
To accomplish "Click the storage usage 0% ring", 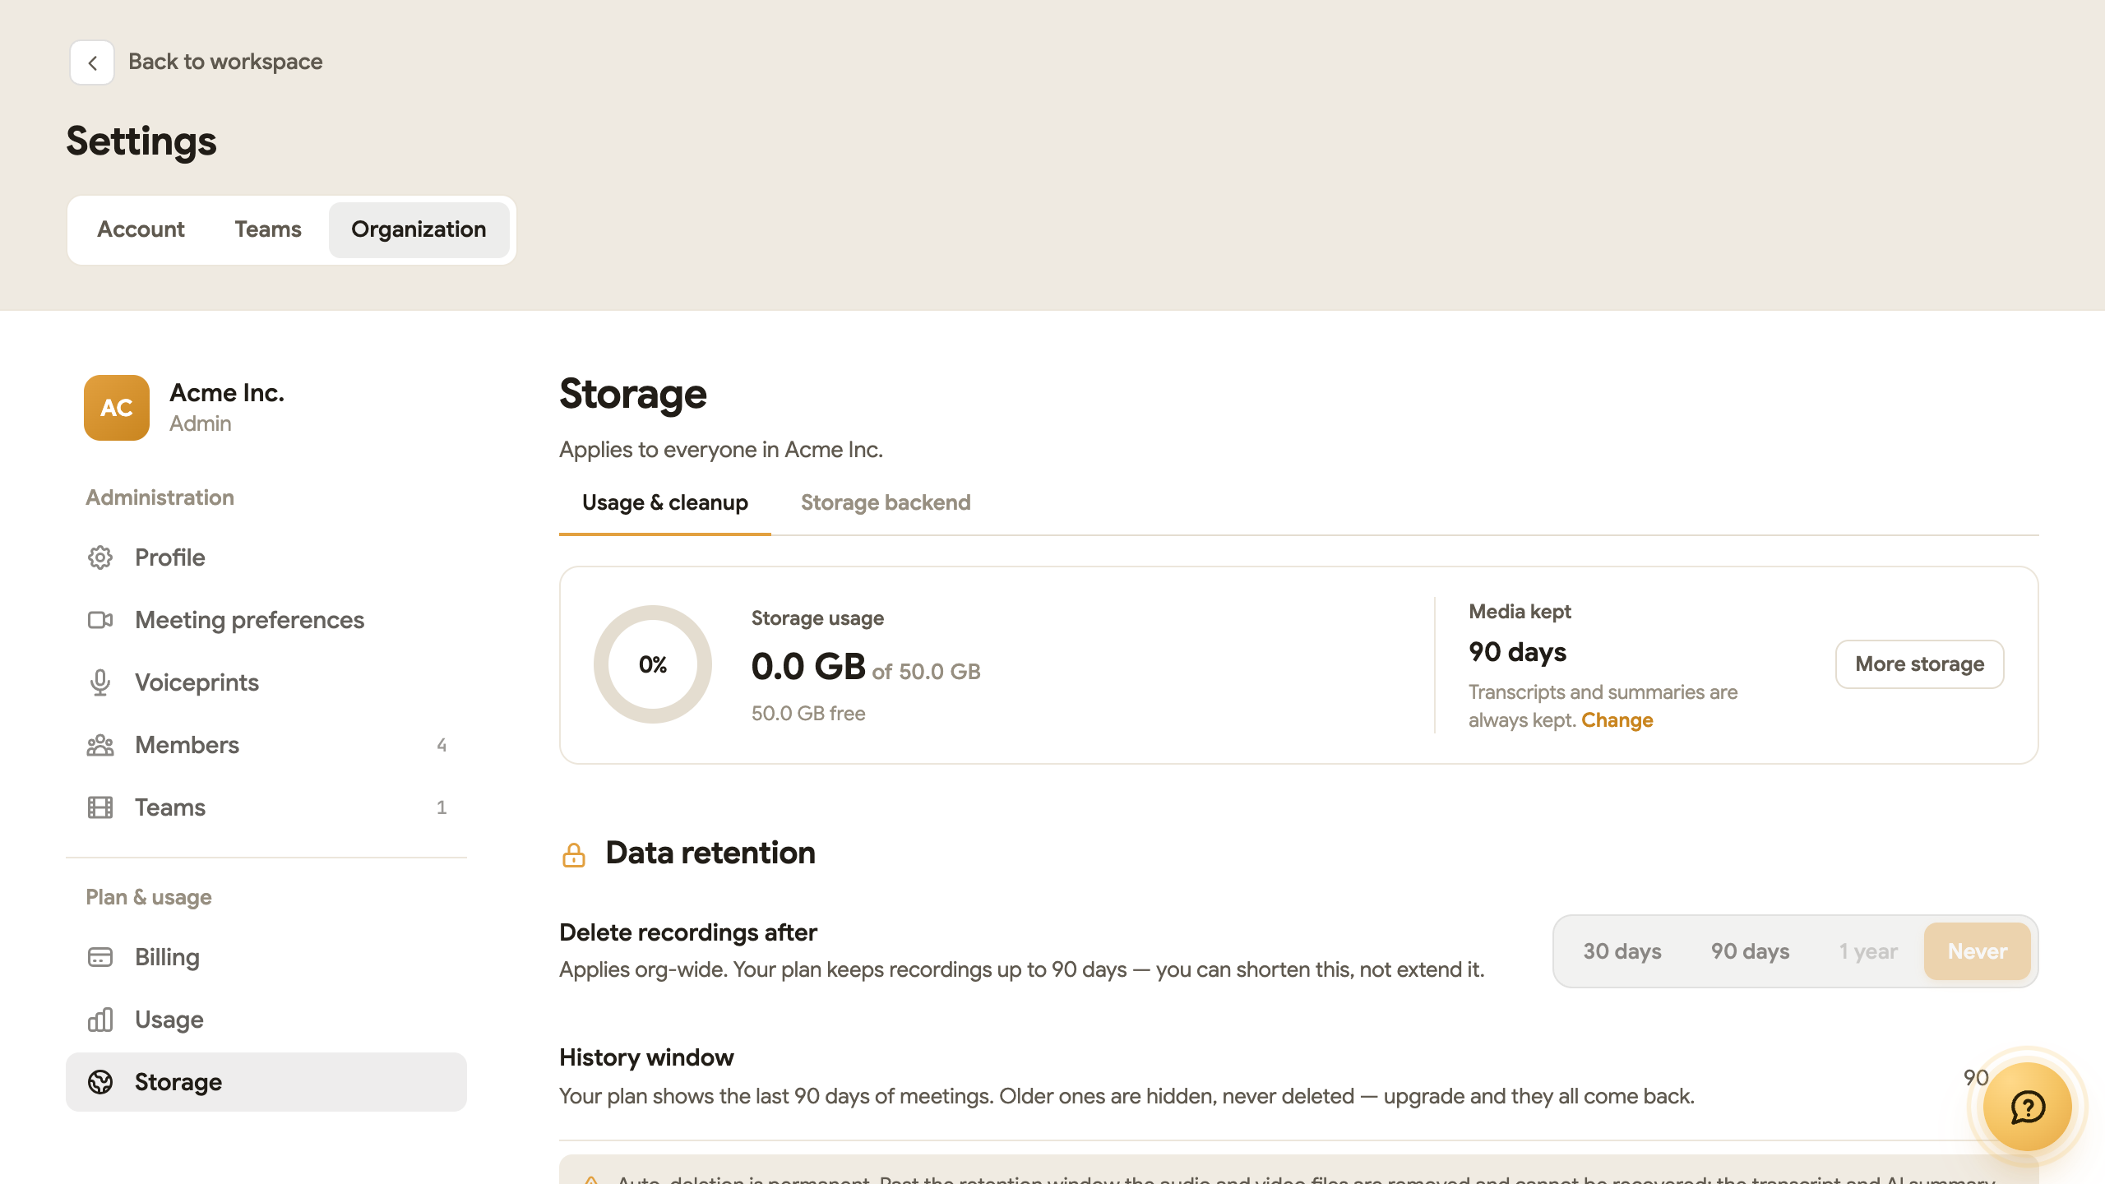I will click(x=653, y=664).
